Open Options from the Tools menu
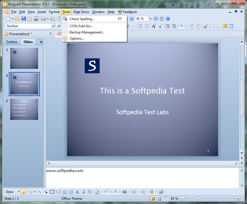This screenshot has width=247, height=204. pos(77,39)
